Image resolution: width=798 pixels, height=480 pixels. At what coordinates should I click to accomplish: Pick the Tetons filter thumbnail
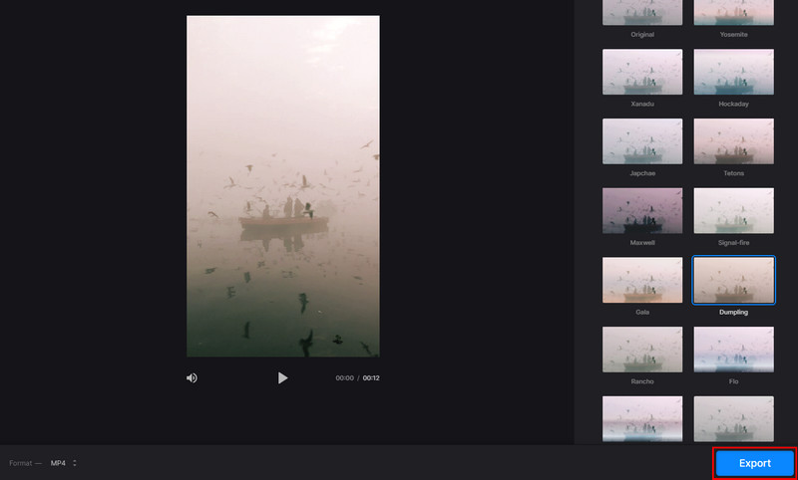(733, 141)
